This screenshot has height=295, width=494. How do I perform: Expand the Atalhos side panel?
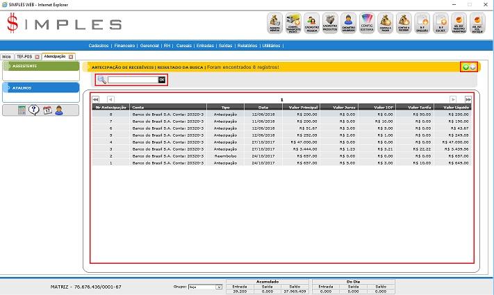click(40, 88)
